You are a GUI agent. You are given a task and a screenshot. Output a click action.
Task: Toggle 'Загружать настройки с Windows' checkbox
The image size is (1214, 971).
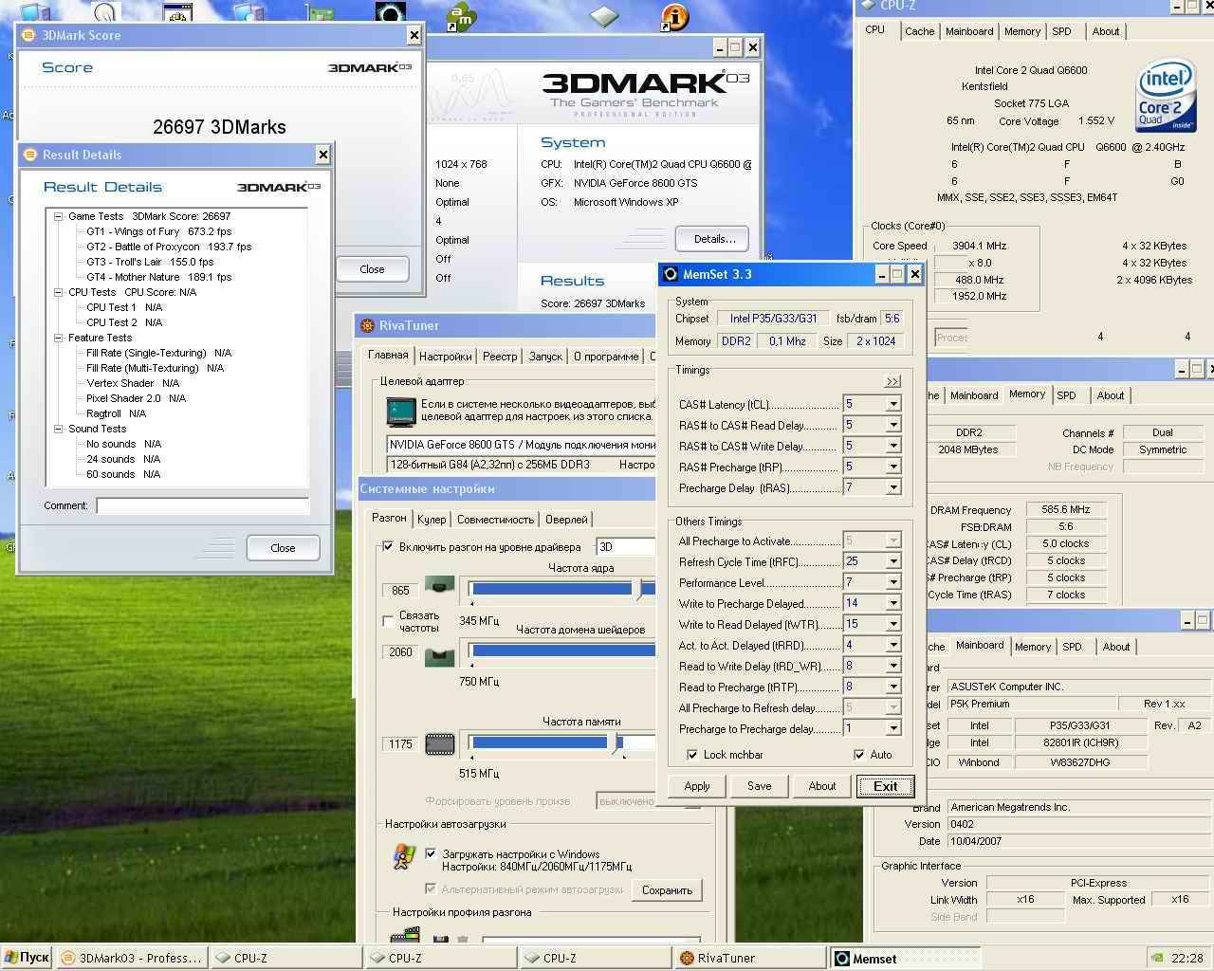coord(431,853)
